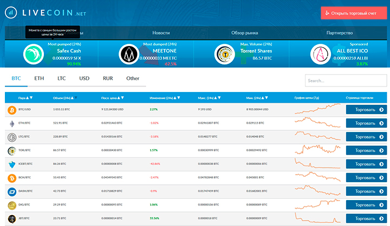Viewport: 390px width, 226px height.
Task: Click the Livecoin.net logo icon
Action: (x=11, y=12)
